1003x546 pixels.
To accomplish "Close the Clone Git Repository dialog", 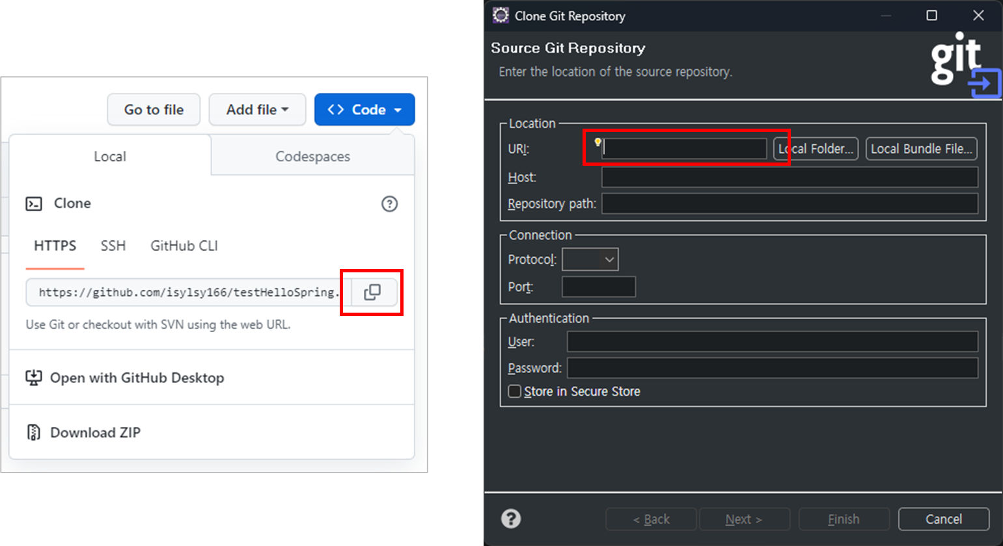I will [x=978, y=15].
